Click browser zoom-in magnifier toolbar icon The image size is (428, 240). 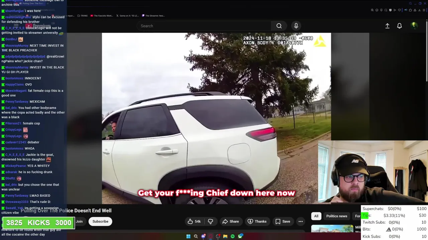click(x=372, y=10)
